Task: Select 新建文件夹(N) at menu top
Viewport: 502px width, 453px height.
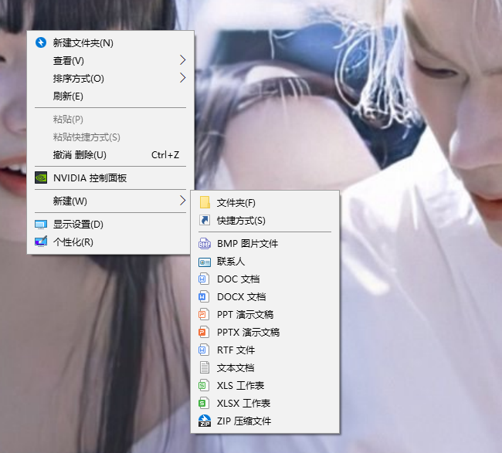Action: tap(83, 42)
